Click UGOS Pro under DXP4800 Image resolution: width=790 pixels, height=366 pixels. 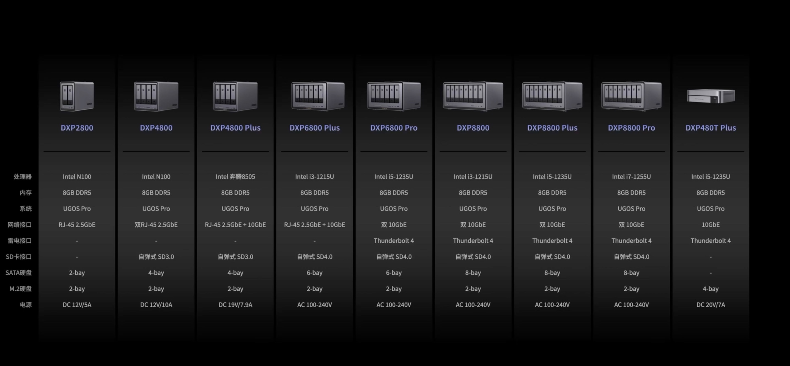point(156,209)
